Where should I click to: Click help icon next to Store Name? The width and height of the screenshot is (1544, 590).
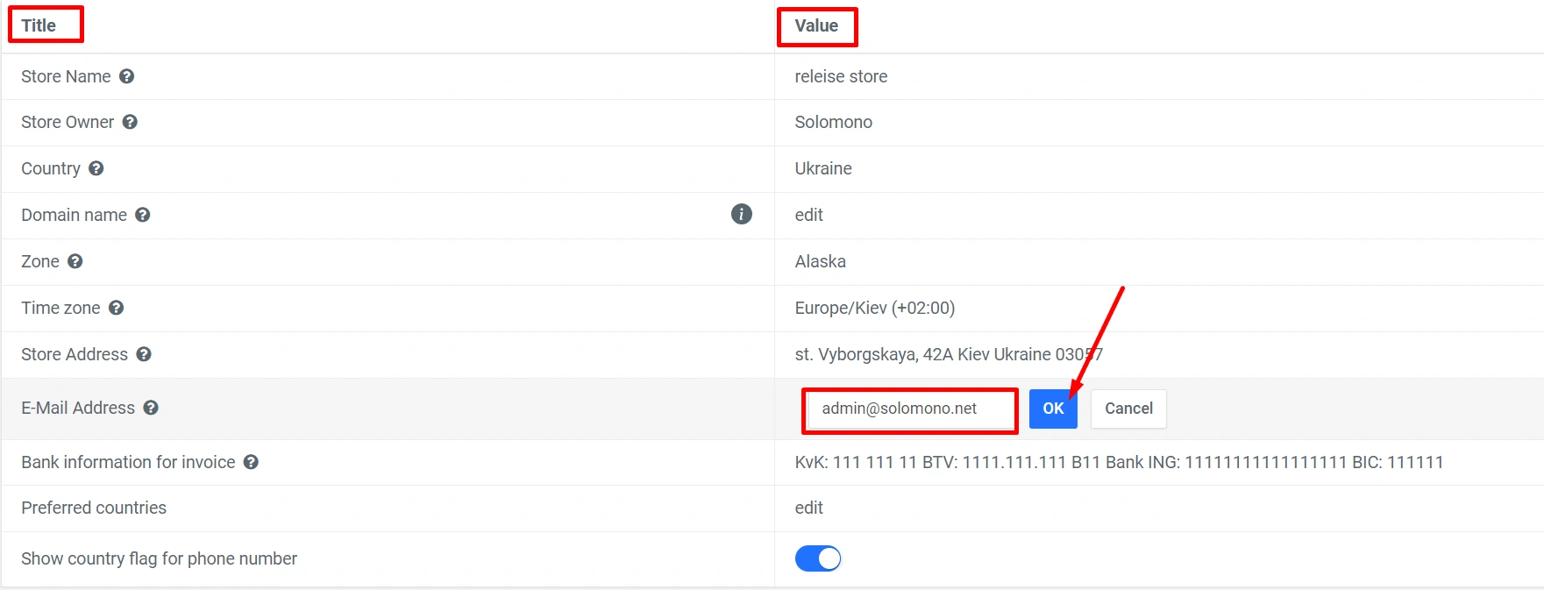[127, 76]
